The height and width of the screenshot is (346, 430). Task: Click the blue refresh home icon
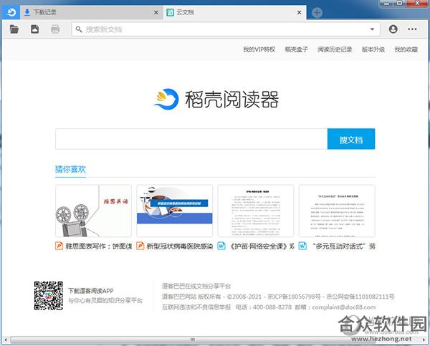pyautogui.click(x=11, y=12)
